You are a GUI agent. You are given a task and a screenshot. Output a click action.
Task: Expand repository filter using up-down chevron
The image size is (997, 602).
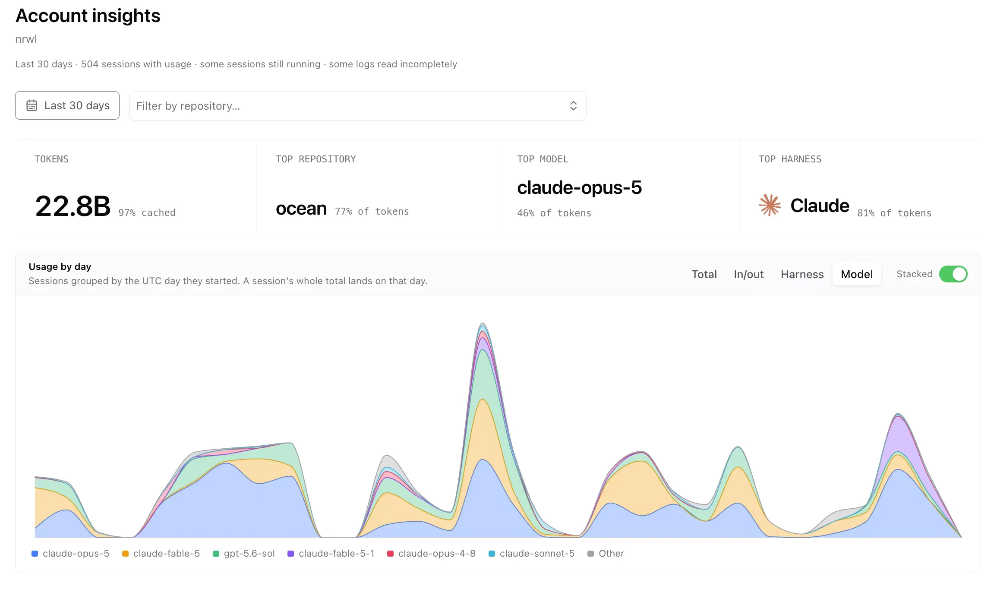(x=573, y=106)
